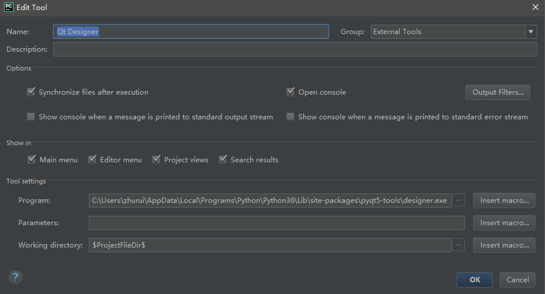
Task: Confirm with the OK button
Action: click(x=474, y=280)
